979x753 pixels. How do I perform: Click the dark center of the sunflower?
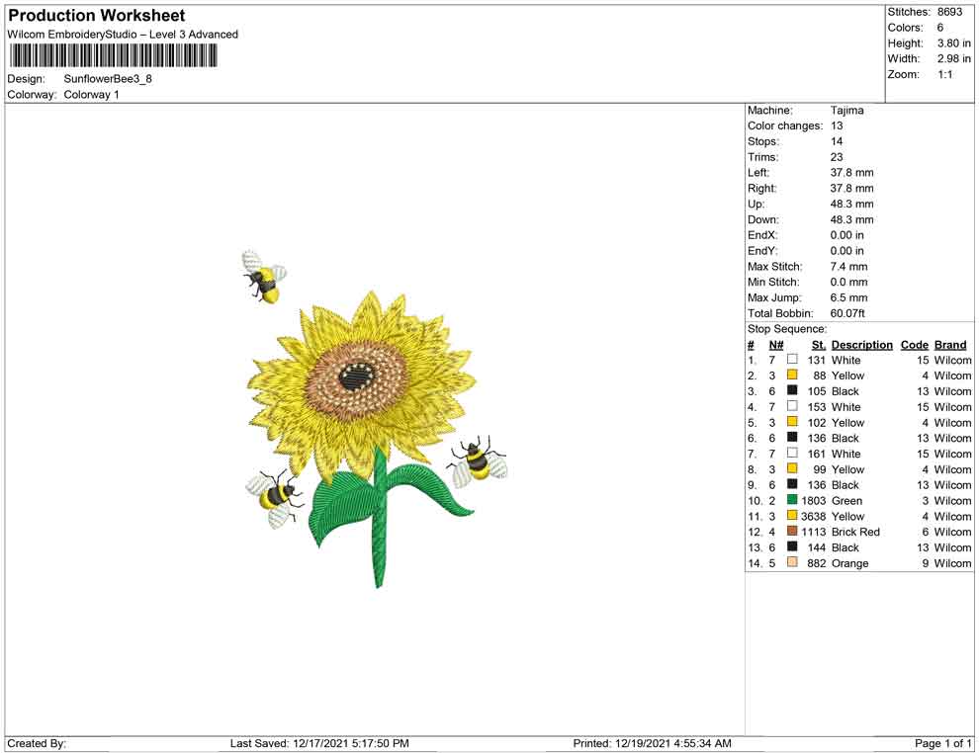(x=356, y=376)
